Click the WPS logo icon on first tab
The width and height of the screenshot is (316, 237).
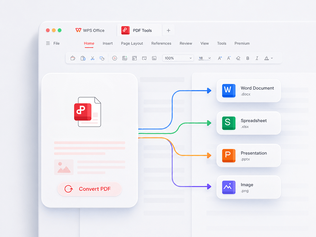(x=78, y=30)
